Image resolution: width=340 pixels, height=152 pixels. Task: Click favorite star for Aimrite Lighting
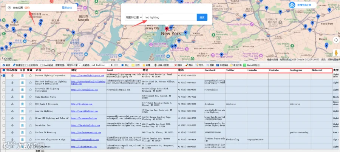click(30, 111)
